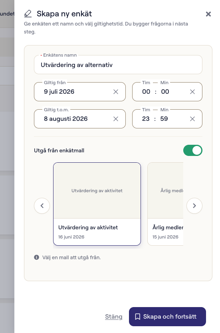Clear the Giltig från date
Image resolution: width=220 pixels, height=333 pixels.
click(x=116, y=92)
